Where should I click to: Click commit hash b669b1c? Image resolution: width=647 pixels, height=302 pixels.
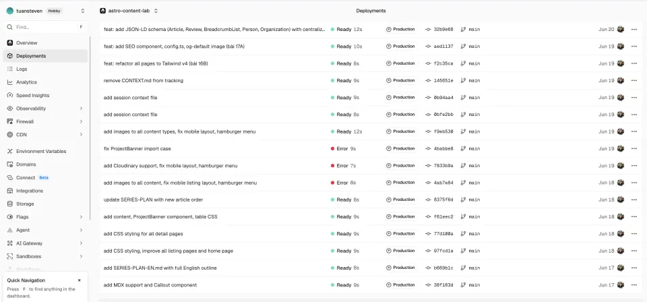click(x=443, y=268)
